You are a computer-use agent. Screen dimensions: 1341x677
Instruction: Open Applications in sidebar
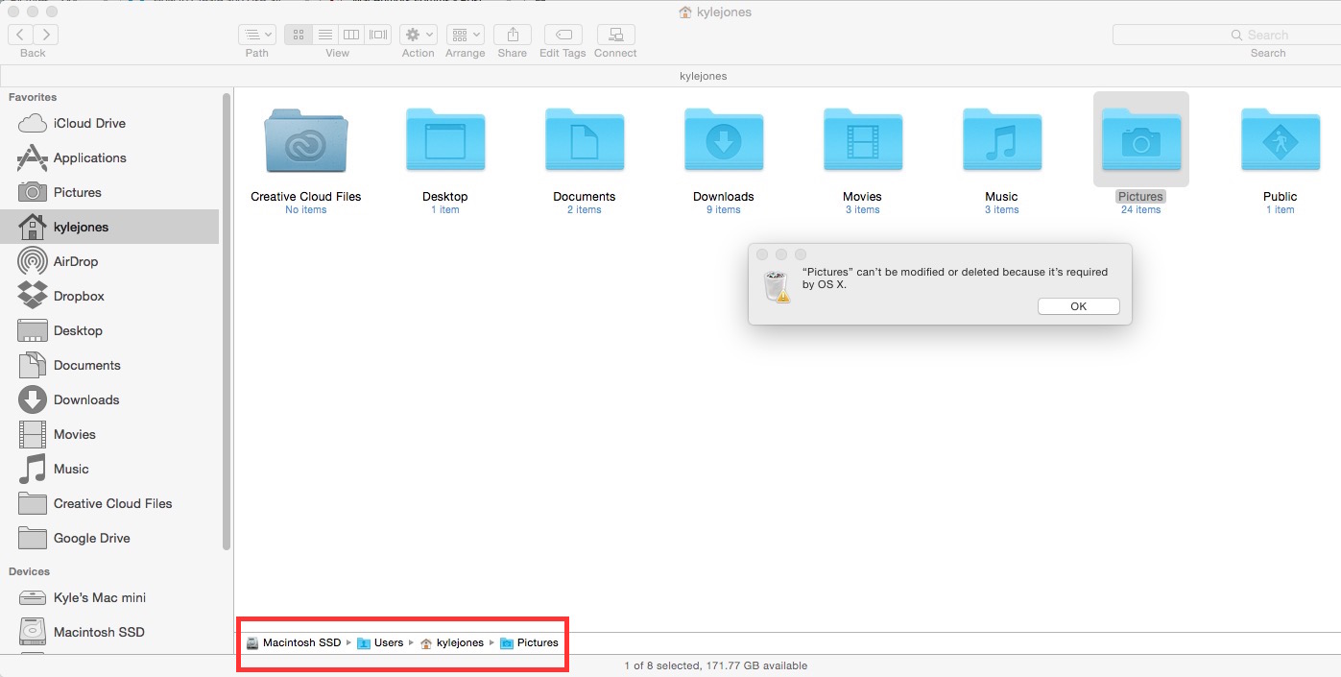(x=109, y=157)
